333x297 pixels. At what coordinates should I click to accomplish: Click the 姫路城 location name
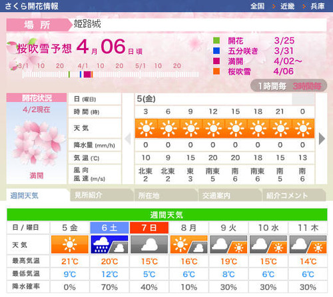[87, 23]
